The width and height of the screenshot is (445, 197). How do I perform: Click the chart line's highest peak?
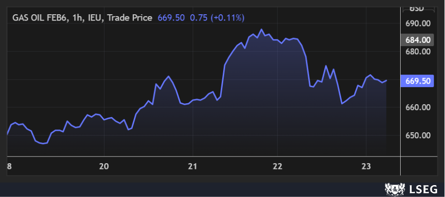[261, 30]
